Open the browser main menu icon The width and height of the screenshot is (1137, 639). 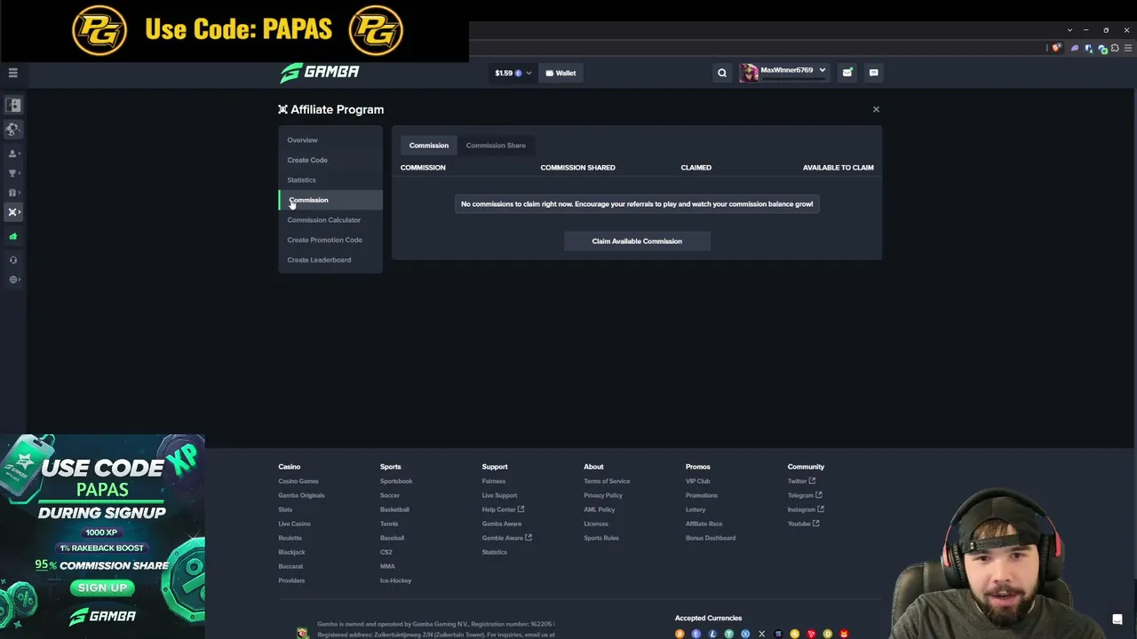click(1127, 48)
